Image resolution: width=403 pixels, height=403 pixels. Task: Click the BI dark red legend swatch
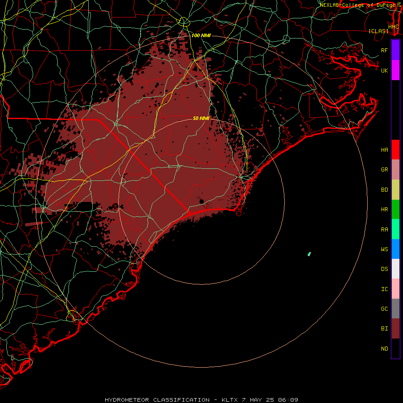[395, 329]
